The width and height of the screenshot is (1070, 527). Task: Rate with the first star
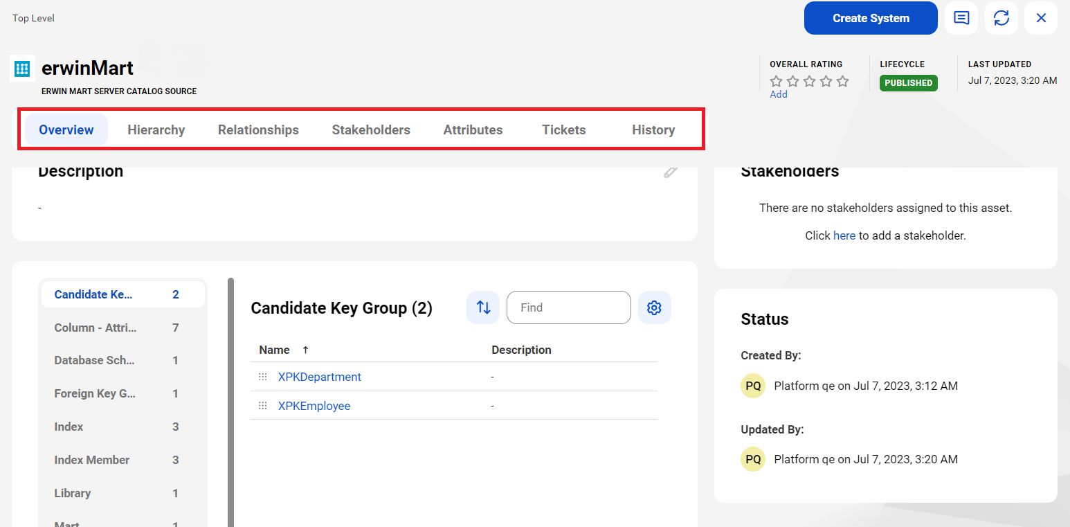(777, 81)
